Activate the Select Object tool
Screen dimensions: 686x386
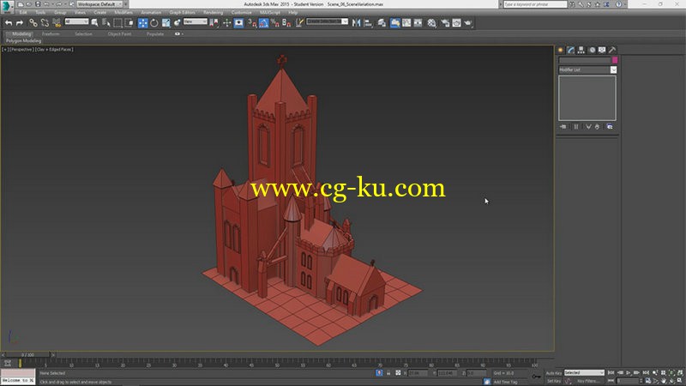pos(94,23)
